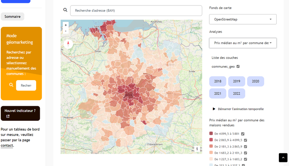This screenshot has height=166, width=289.
Task: Click the info icon at map corner
Action: coord(197,149)
